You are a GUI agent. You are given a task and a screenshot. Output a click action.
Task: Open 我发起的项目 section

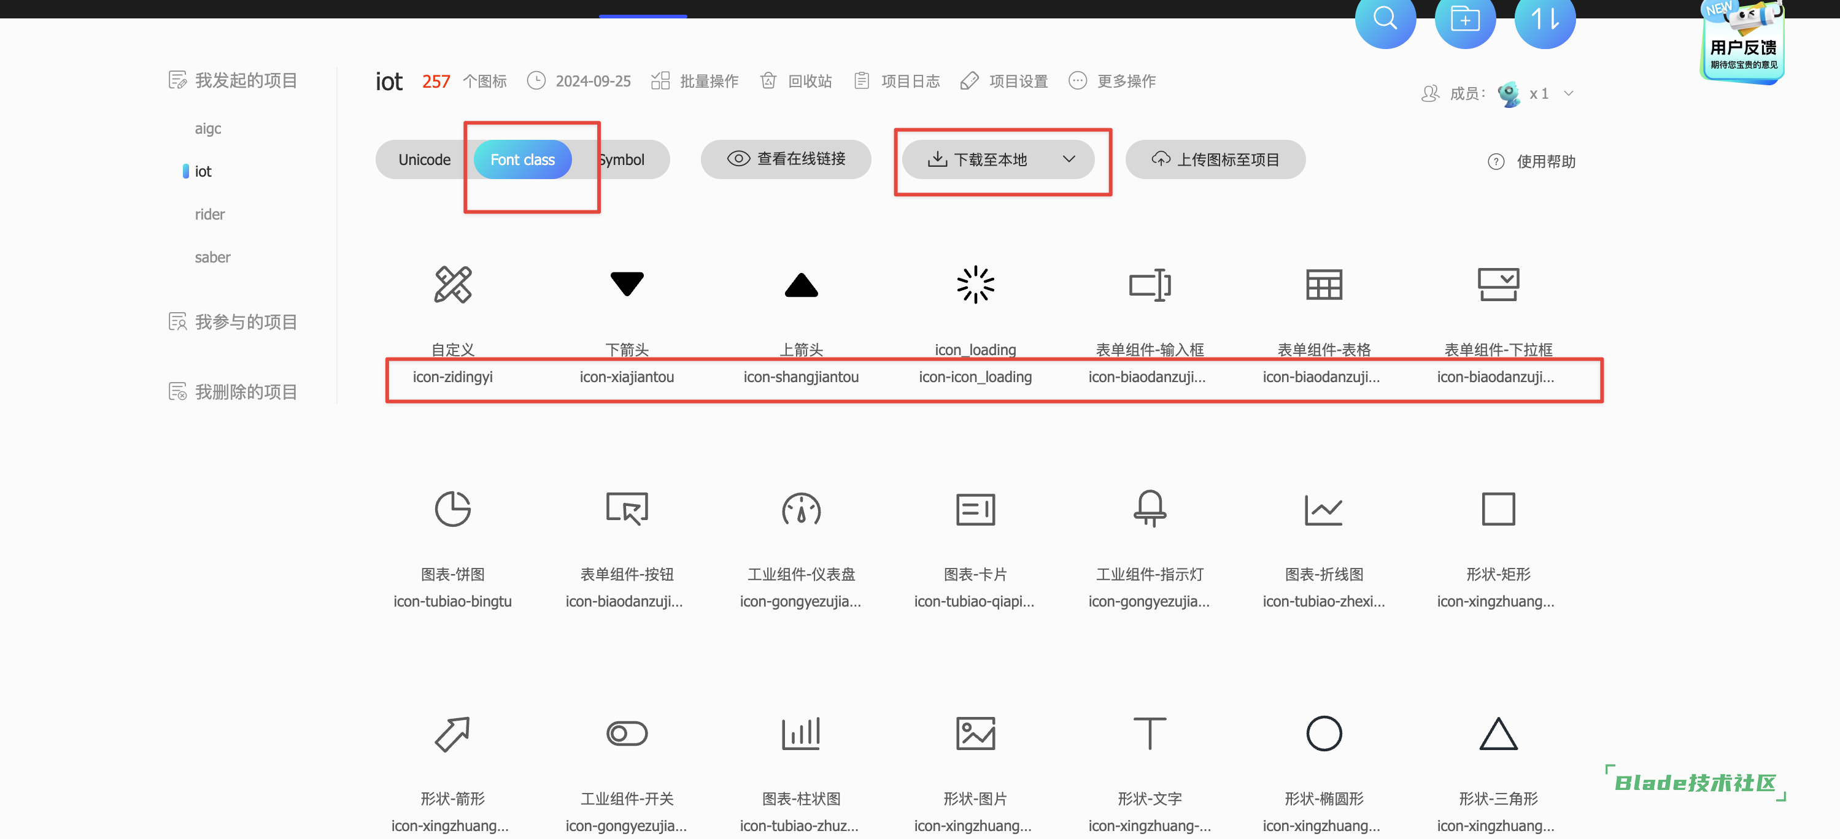tap(233, 80)
